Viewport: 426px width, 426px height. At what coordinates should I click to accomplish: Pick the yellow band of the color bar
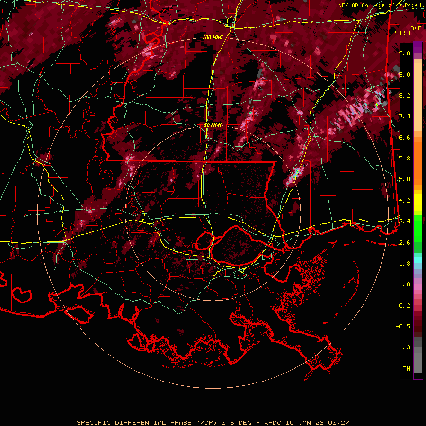tap(418, 203)
